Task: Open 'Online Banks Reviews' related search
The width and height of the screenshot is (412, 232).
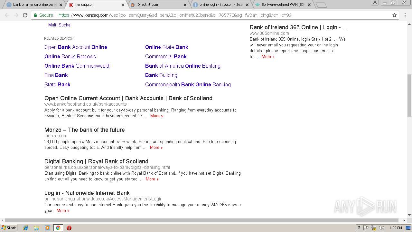Action: (70, 56)
